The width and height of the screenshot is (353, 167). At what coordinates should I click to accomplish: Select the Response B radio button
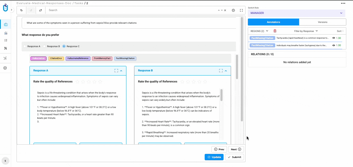click(x=44, y=46)
